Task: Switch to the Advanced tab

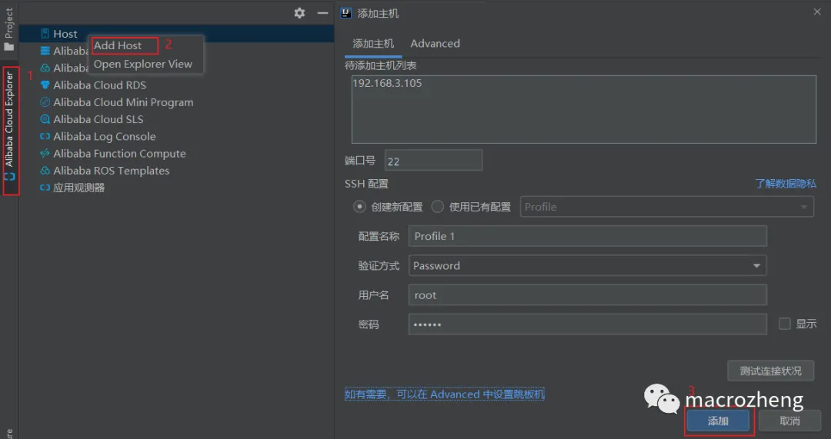Action: (x=435, y=44)
